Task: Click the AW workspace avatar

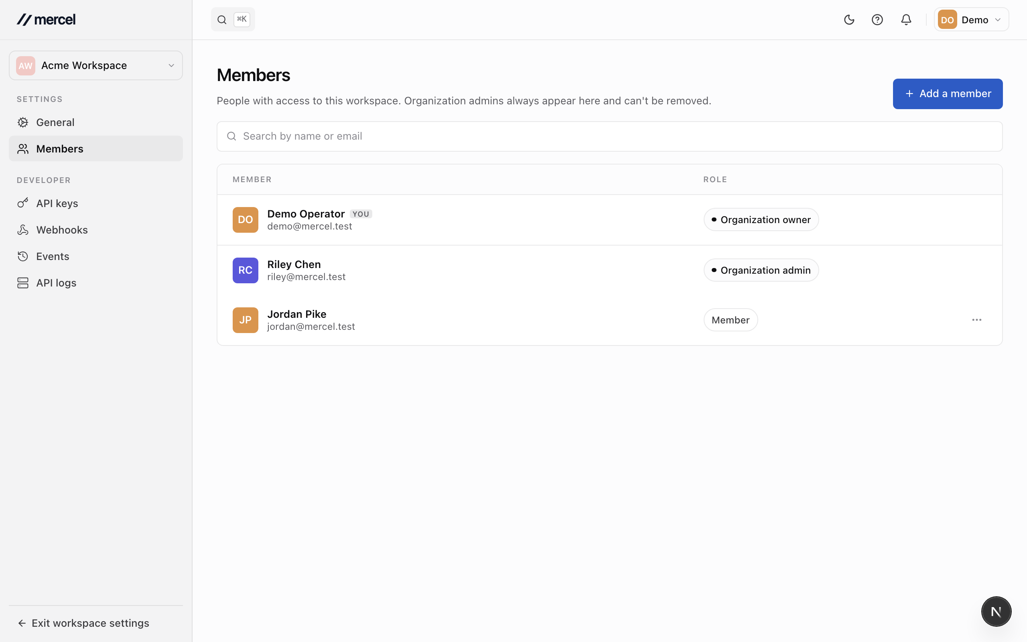Action: pyautogui.click(x=25, y=65)
